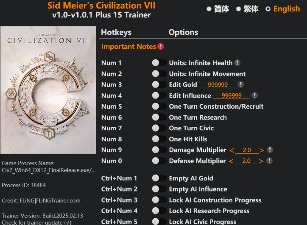Enable One Turn Research toggle
The image size is (307, 225).
pyautogui.click(x=159, y=118)
